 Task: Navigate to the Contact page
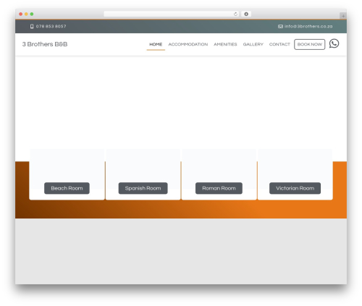[x=279, y=44]
